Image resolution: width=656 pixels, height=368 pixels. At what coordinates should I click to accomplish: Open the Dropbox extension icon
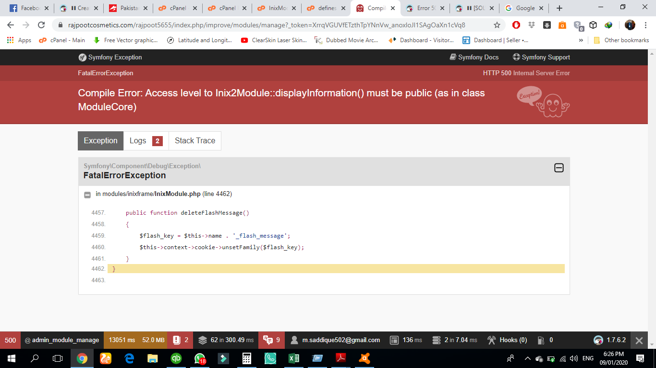click(x=532, y=25)
